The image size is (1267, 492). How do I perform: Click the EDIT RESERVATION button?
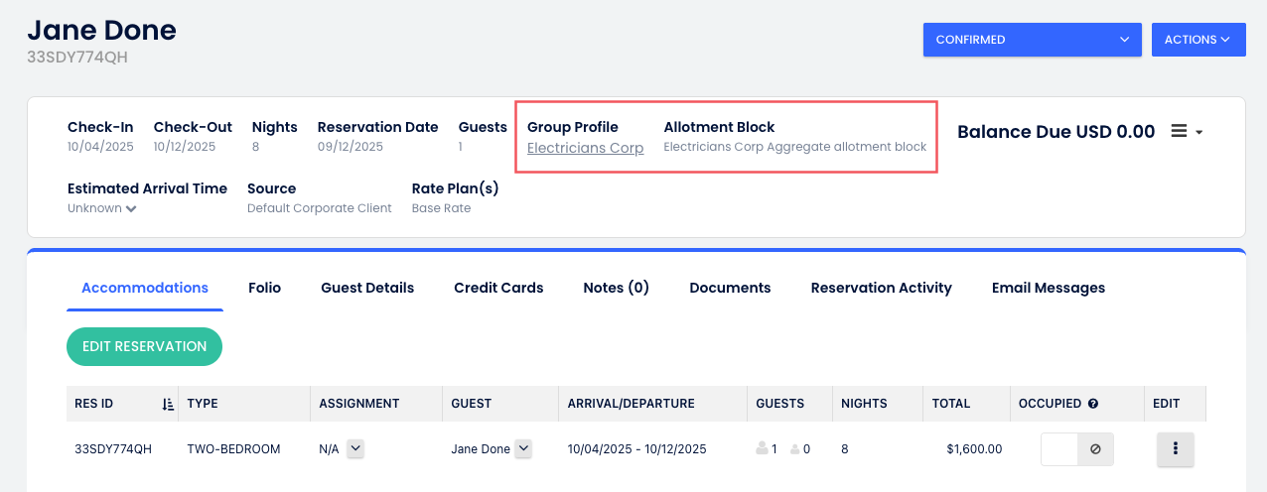pyautogui.click(x=144, y=346)
